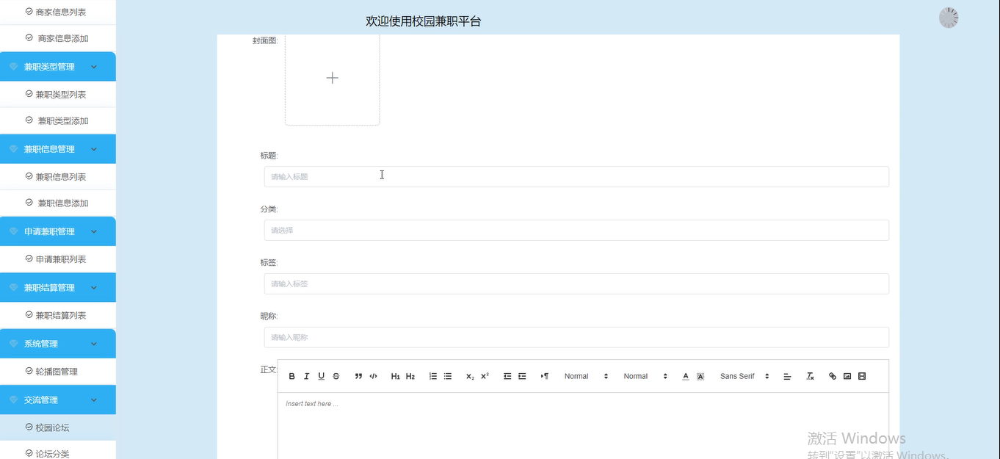The image size is (1000, 459).
Task: Click the user avatar at top right
Action: click(949, 18)
